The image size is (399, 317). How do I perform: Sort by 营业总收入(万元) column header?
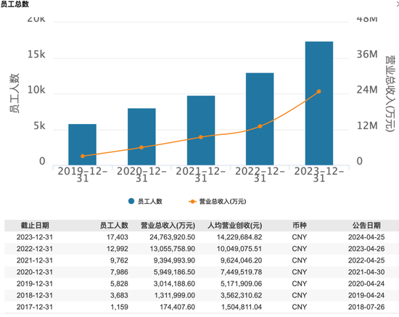168,226
